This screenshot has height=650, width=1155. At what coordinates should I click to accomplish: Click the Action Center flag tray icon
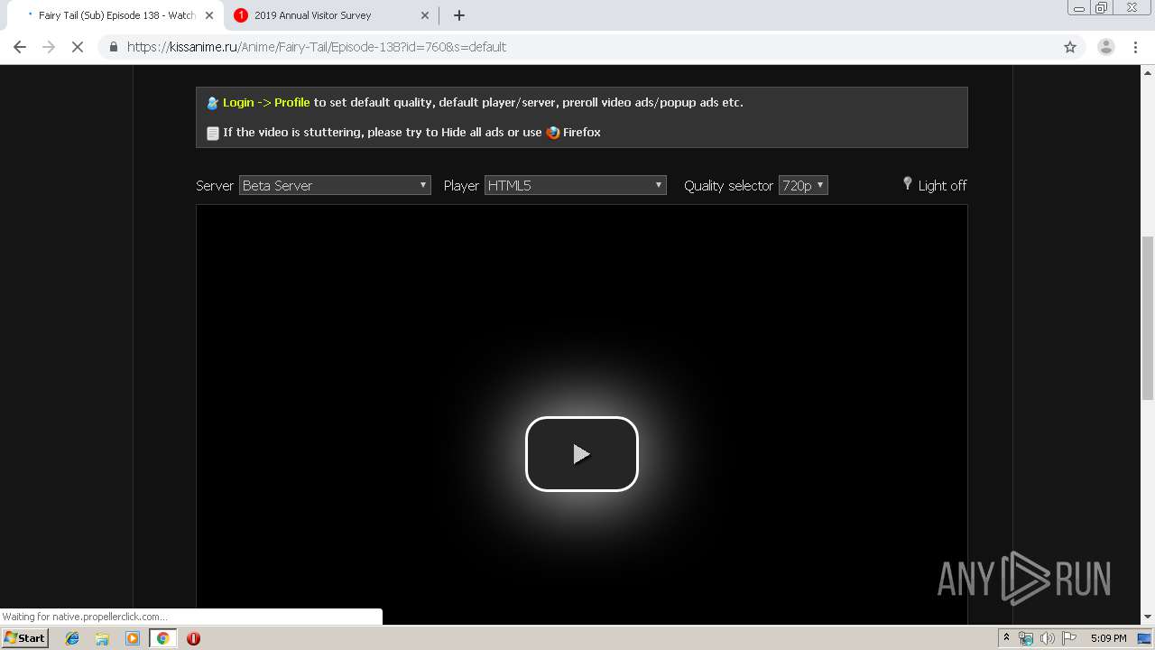pos(1068,638)
